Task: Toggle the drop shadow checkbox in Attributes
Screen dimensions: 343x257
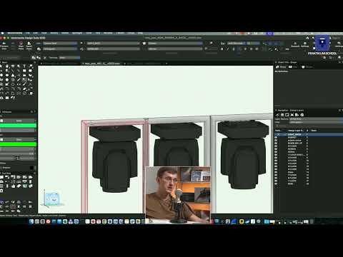Action: (1, 168)
